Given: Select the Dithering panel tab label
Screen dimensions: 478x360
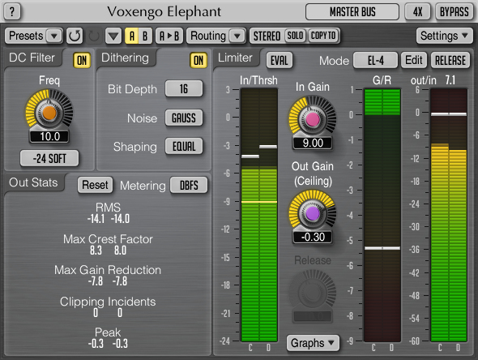Looking at the screenshot, I should pyautogui.click(x=125, y=58).
